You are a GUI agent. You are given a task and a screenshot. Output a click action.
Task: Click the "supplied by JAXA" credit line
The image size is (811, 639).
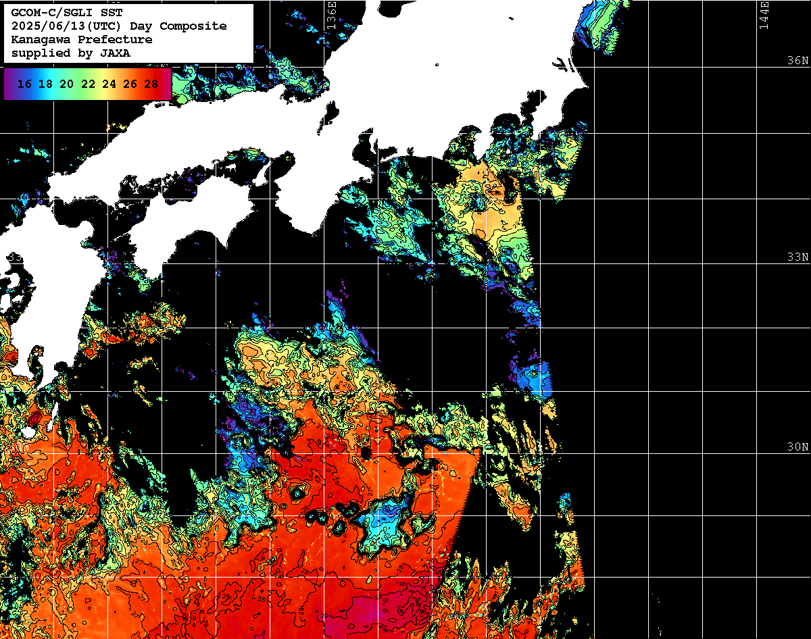pos(71,53)
